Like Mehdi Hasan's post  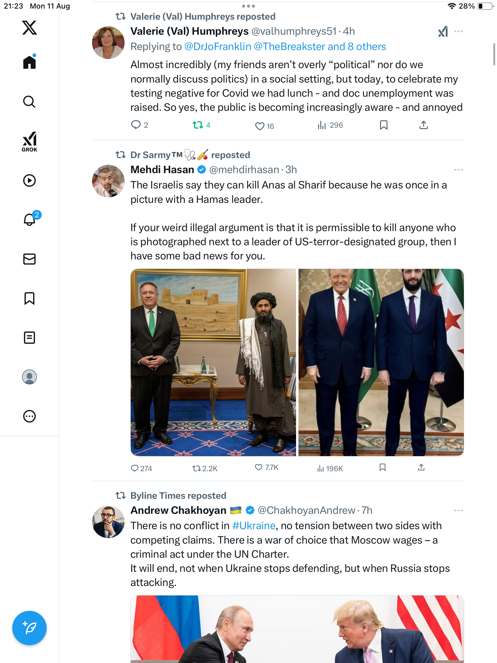[x=259, y=467]
